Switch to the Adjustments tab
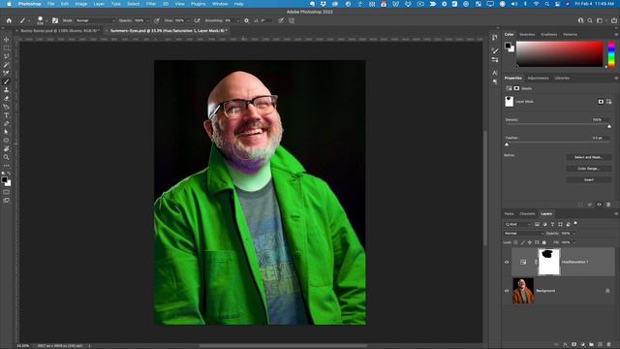 (x=539, y=78)
